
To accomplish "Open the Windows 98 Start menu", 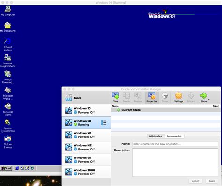I will point(7,168).
